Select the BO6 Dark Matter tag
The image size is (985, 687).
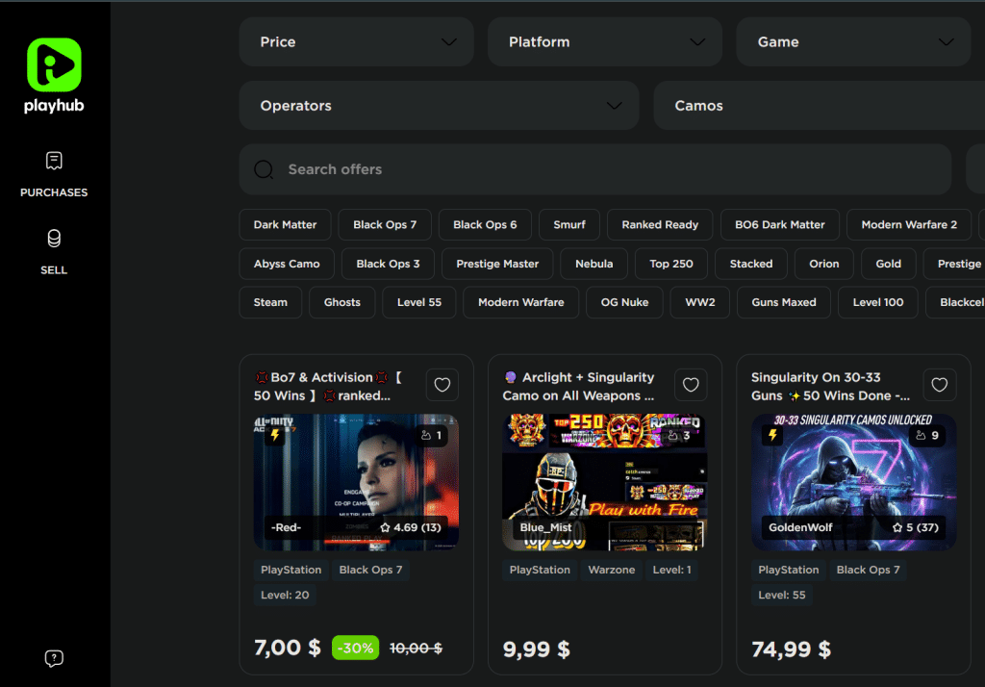tap(779, 225)
